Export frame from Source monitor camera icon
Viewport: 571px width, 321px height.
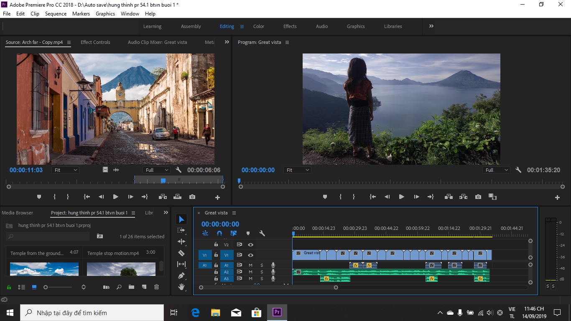[x=192, y=197]
